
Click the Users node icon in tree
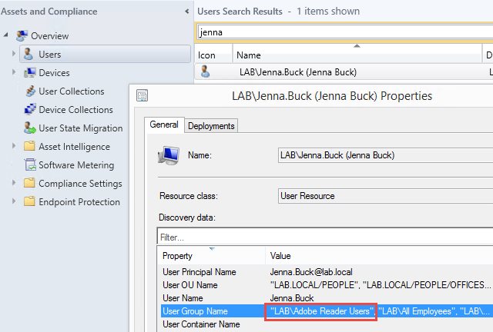[x=29, y=54]
